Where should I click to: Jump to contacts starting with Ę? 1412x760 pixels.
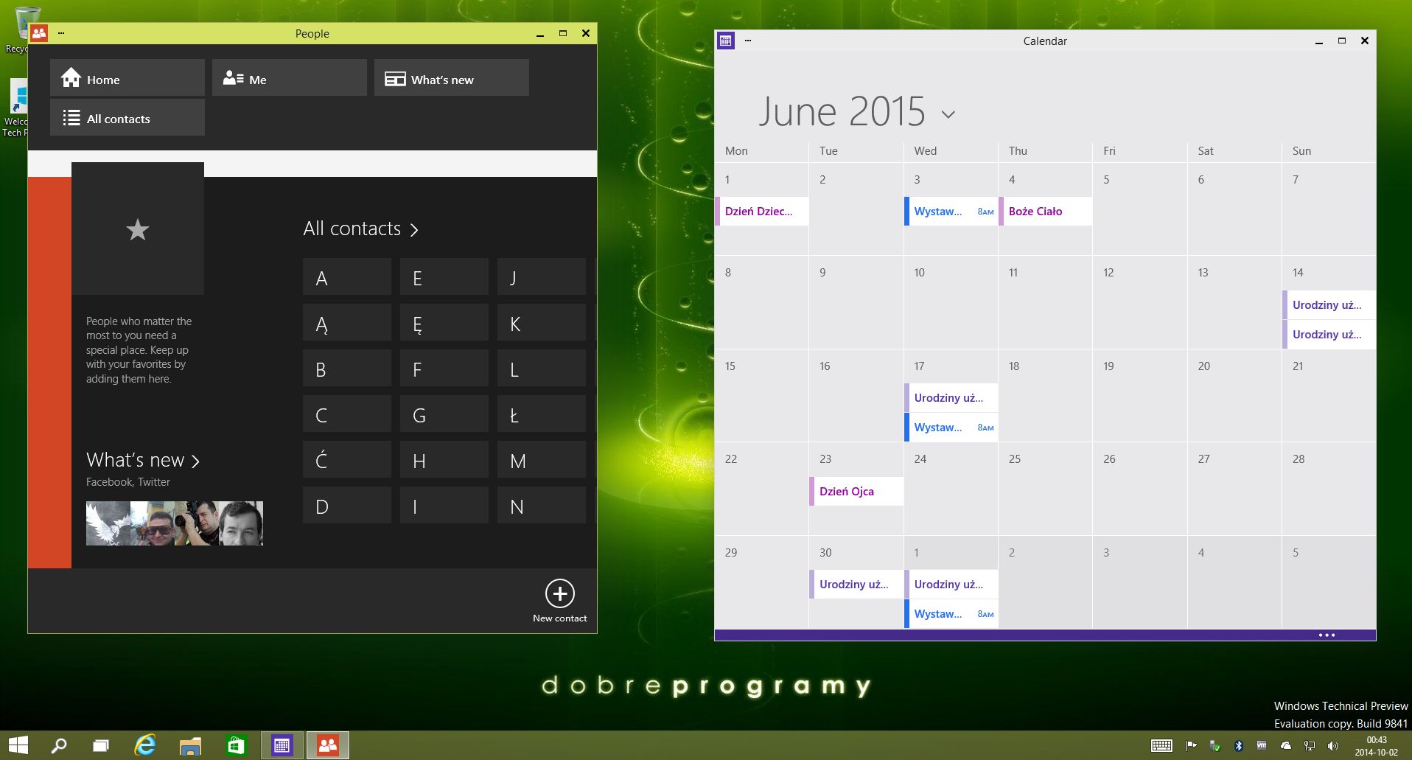[444, 323]
